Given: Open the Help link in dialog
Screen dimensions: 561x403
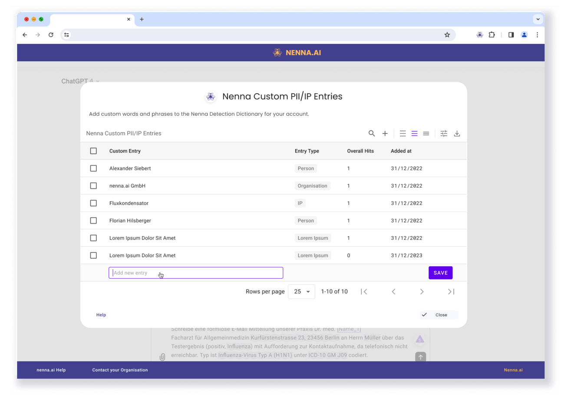Looking at the screenshot, I should point(101,315).
